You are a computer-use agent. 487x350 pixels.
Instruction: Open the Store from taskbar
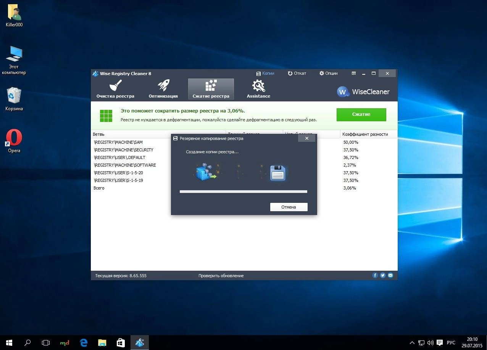click(x=121, y=343)
